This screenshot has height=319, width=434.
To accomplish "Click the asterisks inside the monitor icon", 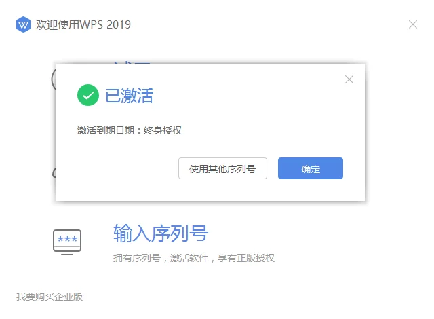I will point(67,239).
